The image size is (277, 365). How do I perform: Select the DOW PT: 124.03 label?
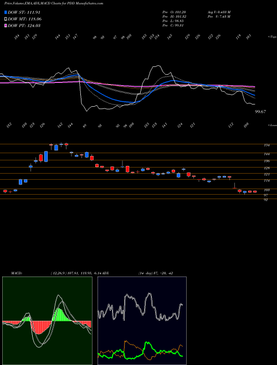pos(24,25)
